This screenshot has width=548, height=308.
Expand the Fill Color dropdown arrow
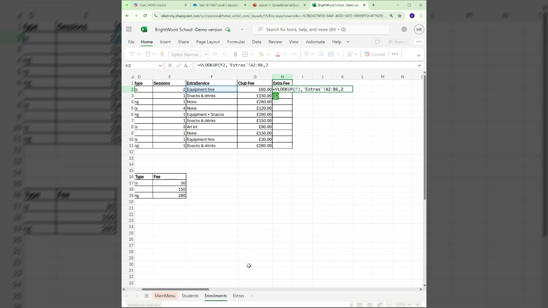pos(268,54)
